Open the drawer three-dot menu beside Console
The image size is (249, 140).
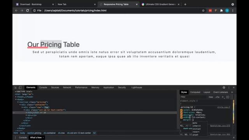15,138
